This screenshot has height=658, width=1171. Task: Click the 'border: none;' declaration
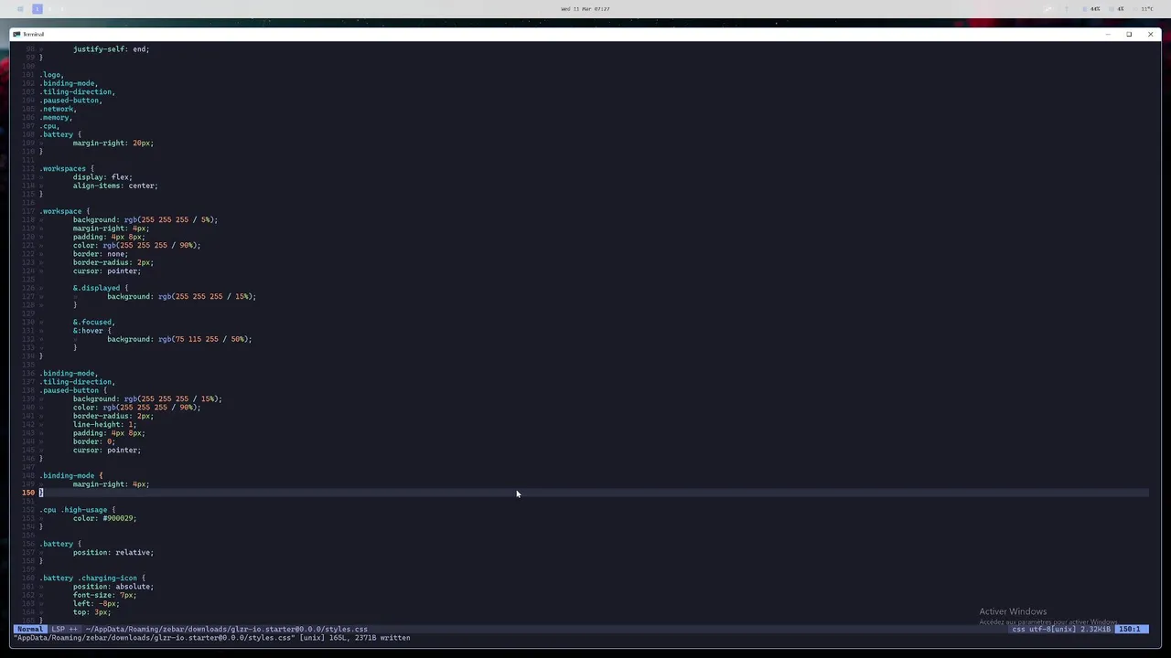[x=101, y=254]
